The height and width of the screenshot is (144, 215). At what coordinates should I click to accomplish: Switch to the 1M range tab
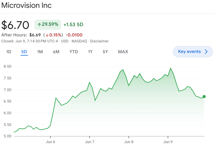click(40, 52)
